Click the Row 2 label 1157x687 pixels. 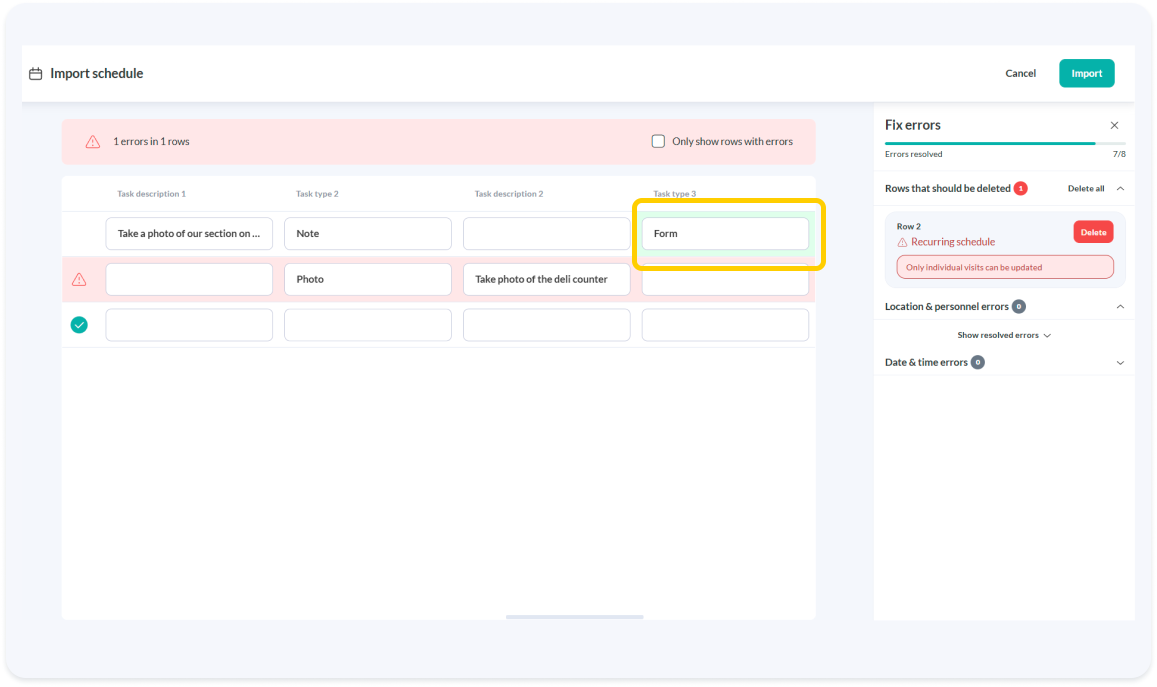coord(908,226)
